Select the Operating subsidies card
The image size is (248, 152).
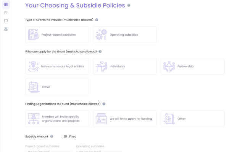tap(125, 35)
